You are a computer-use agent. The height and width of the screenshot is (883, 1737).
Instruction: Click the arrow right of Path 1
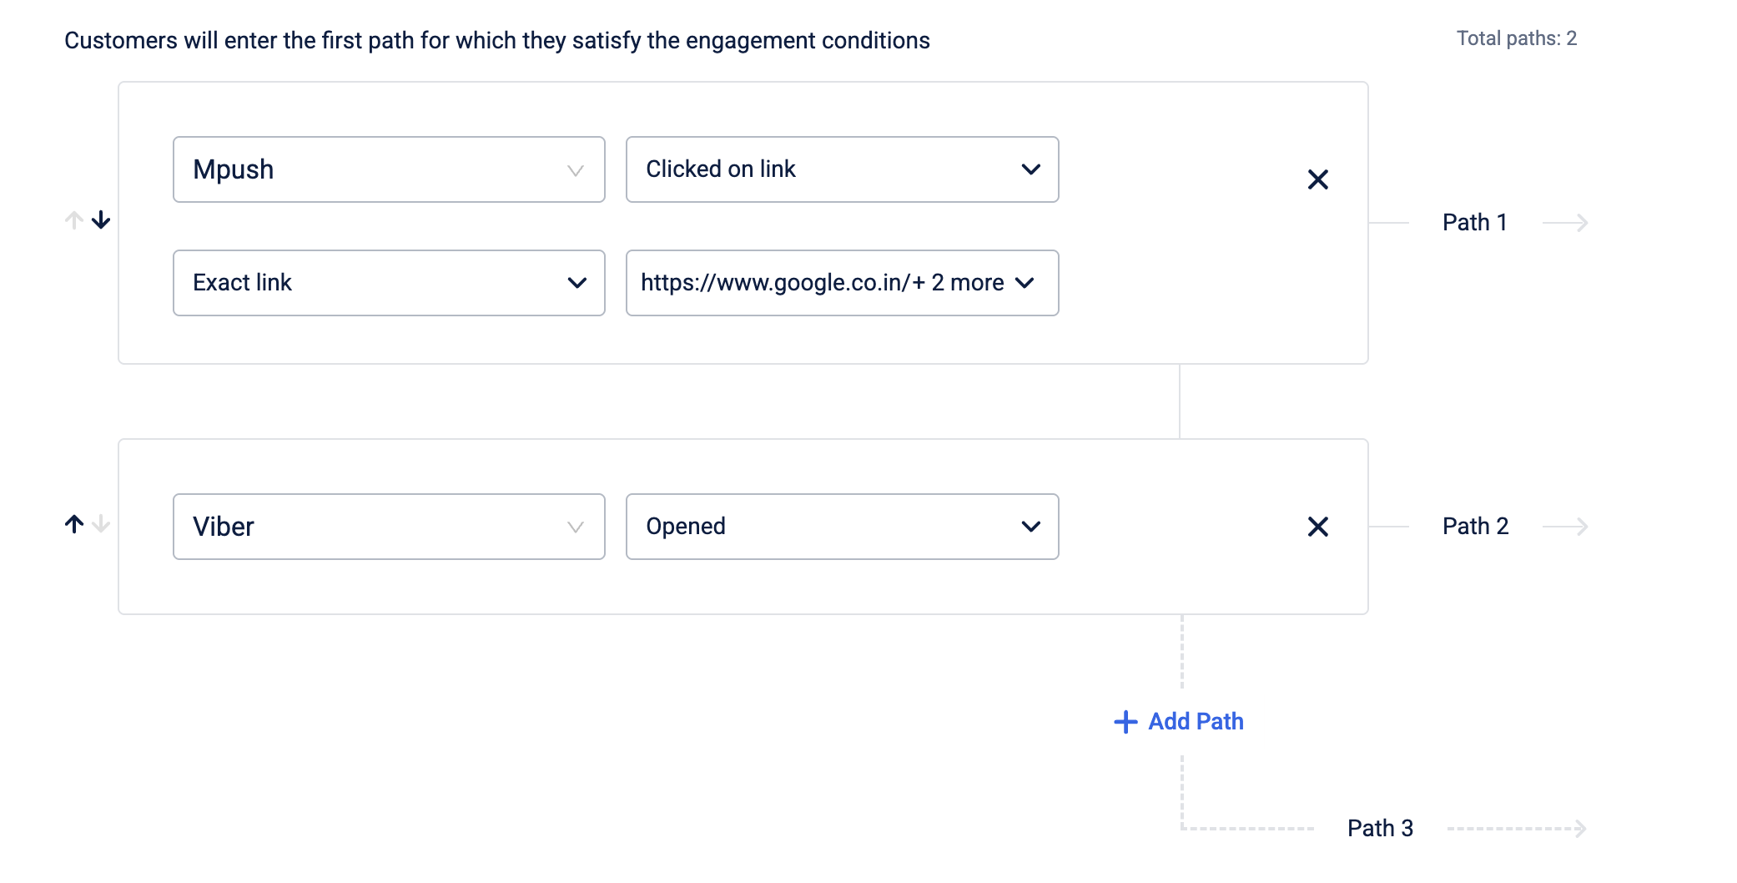click(1566, 223)
